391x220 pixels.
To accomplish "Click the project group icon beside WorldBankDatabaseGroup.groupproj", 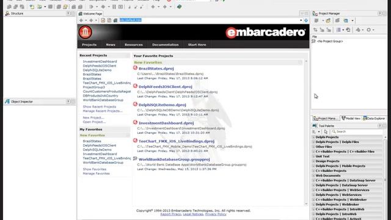I will [x=135, y=158].
